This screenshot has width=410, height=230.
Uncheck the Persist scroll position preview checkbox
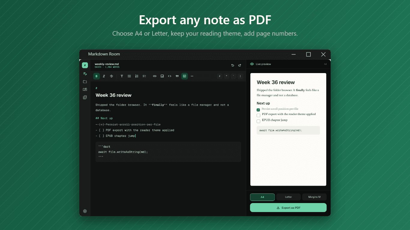258,110
